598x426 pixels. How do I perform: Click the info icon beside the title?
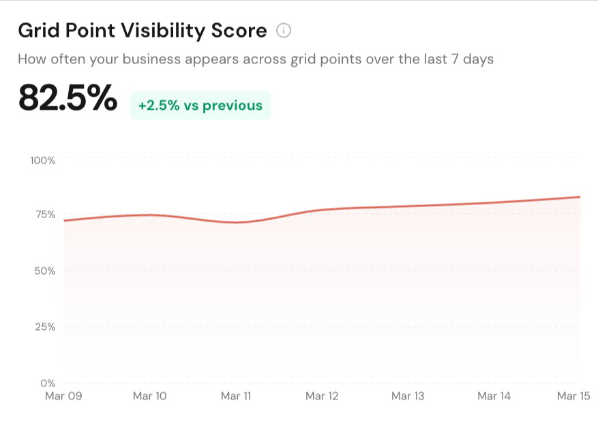coord(284,31)
